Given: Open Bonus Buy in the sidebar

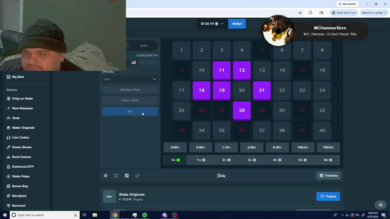Looking at the screenshot, I should [20, 186].
